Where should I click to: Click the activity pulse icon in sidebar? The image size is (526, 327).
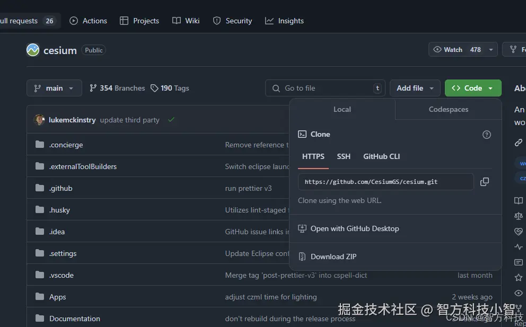tap(518, 247)
